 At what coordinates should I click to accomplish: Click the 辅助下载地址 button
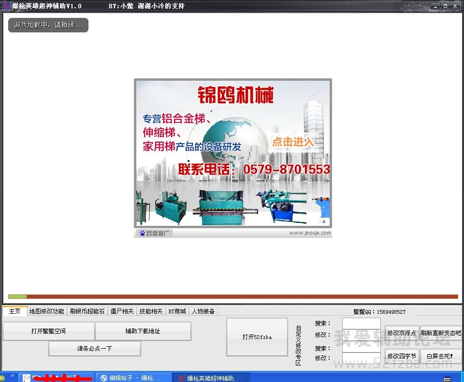(x=143, y=331)
